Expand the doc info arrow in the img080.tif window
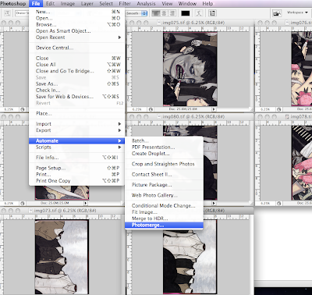 tap(214, 203)
